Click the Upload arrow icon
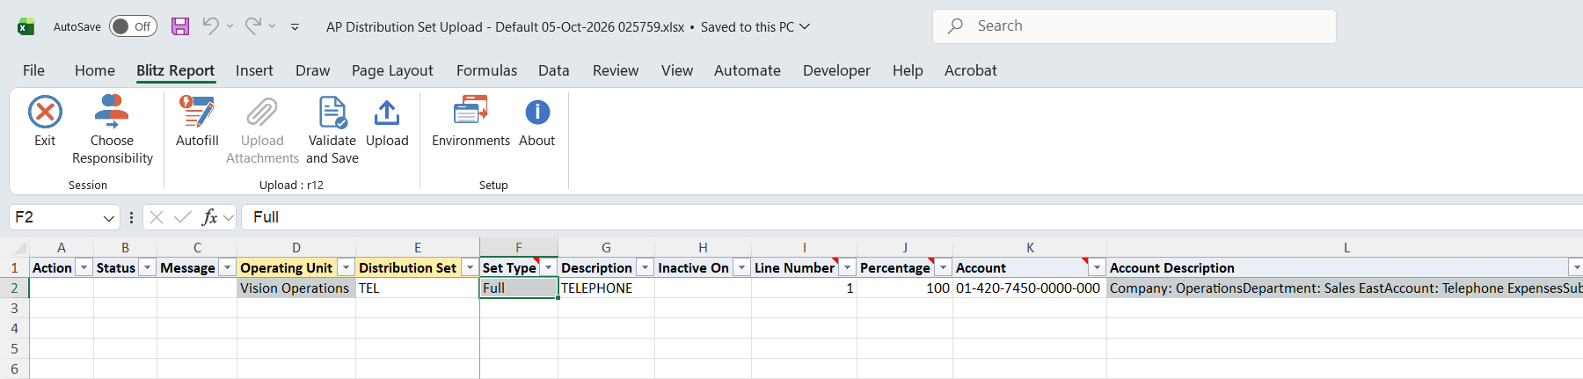Image resolution: width=1583 pixels, height=379 pixels. [x=387, y=113]
